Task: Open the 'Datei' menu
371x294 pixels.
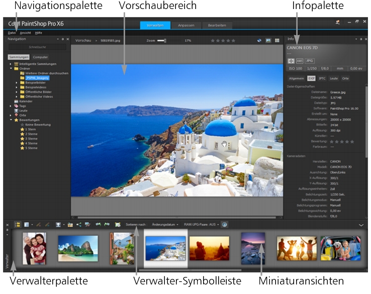Action: [12, 33]
